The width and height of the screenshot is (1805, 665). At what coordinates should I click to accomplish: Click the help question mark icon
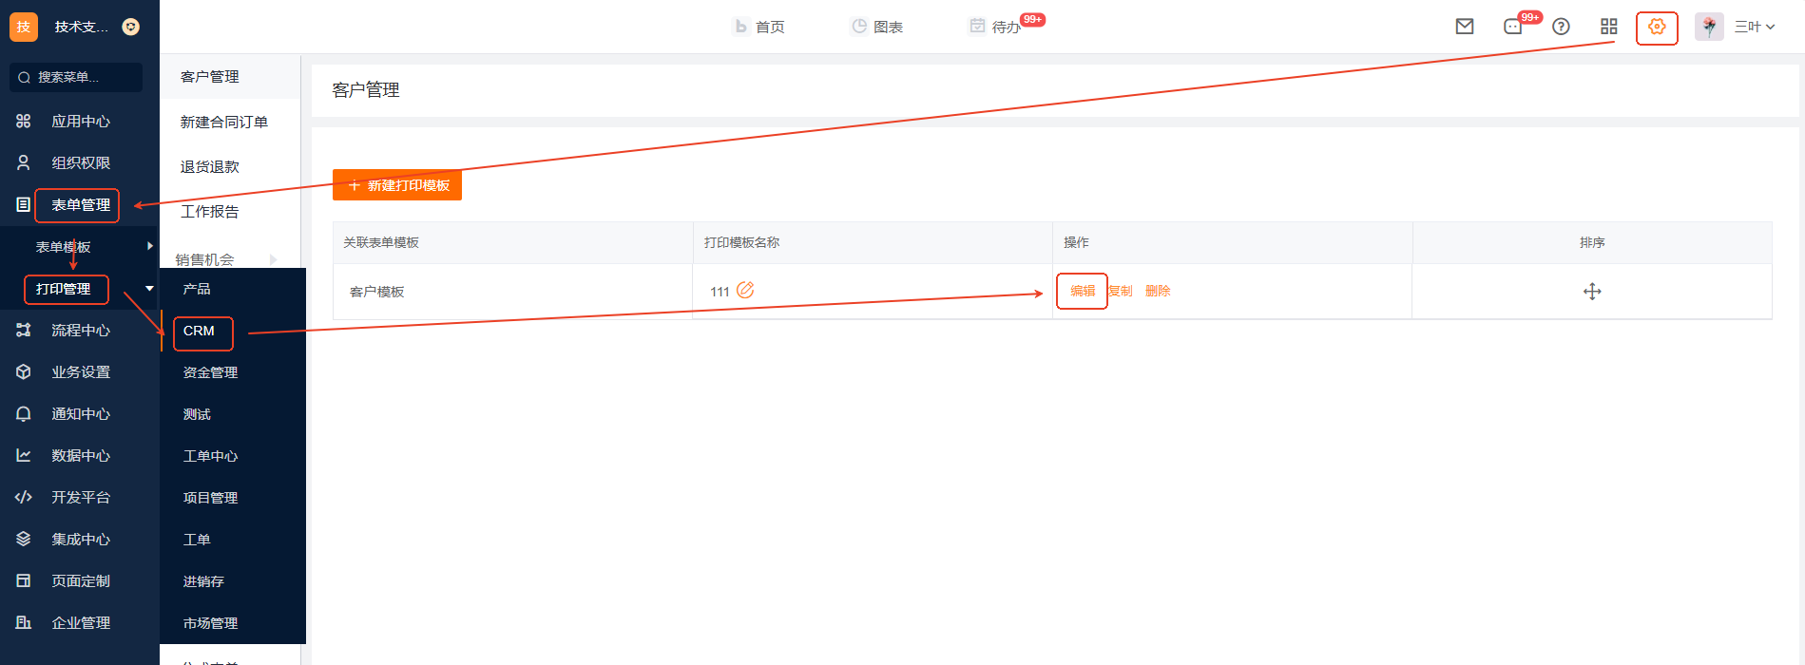point(1561,27)
